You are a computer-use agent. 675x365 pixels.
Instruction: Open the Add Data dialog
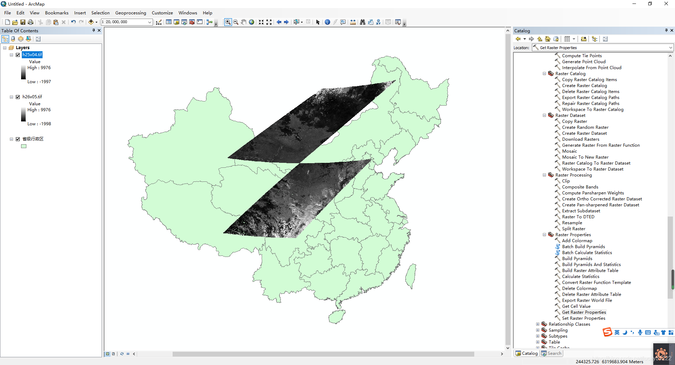click(x=91, y=22)
